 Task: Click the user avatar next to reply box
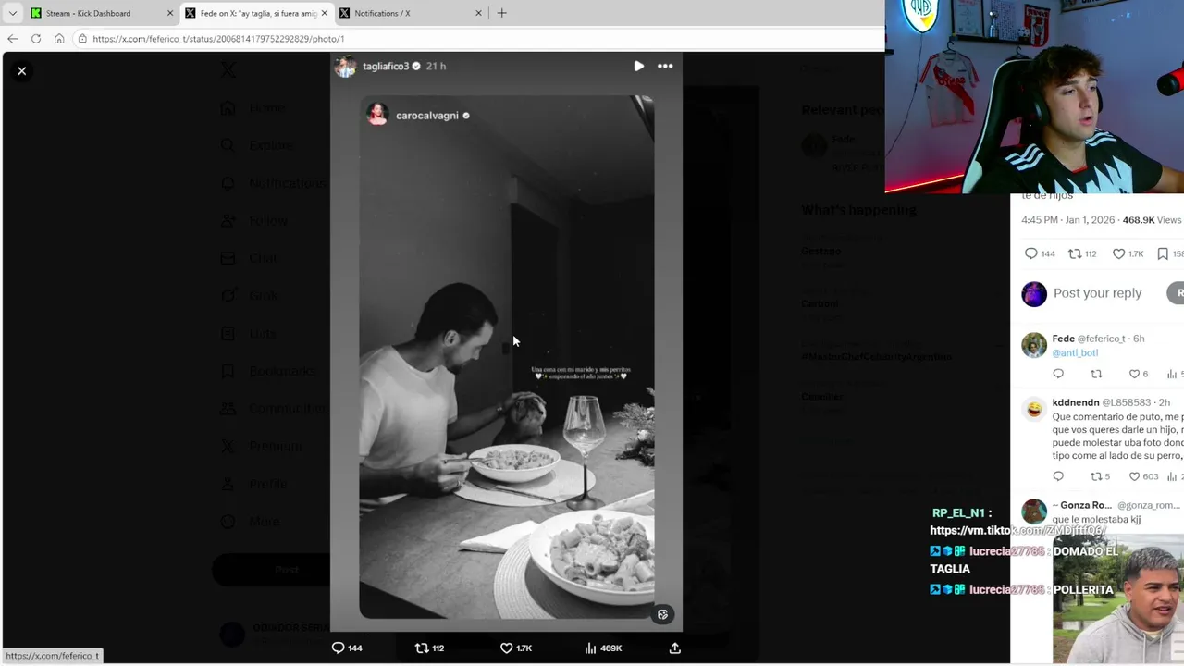tap(1034, 293)
